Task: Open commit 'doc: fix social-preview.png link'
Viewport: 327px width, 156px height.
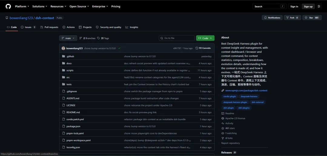Action: tap(140, 112)
